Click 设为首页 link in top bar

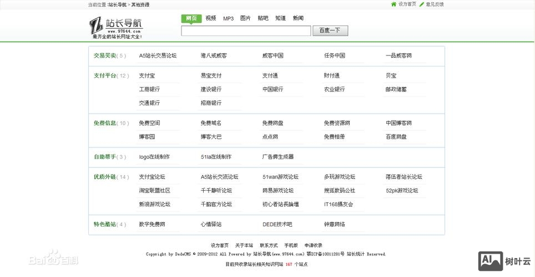coord(407,4)
